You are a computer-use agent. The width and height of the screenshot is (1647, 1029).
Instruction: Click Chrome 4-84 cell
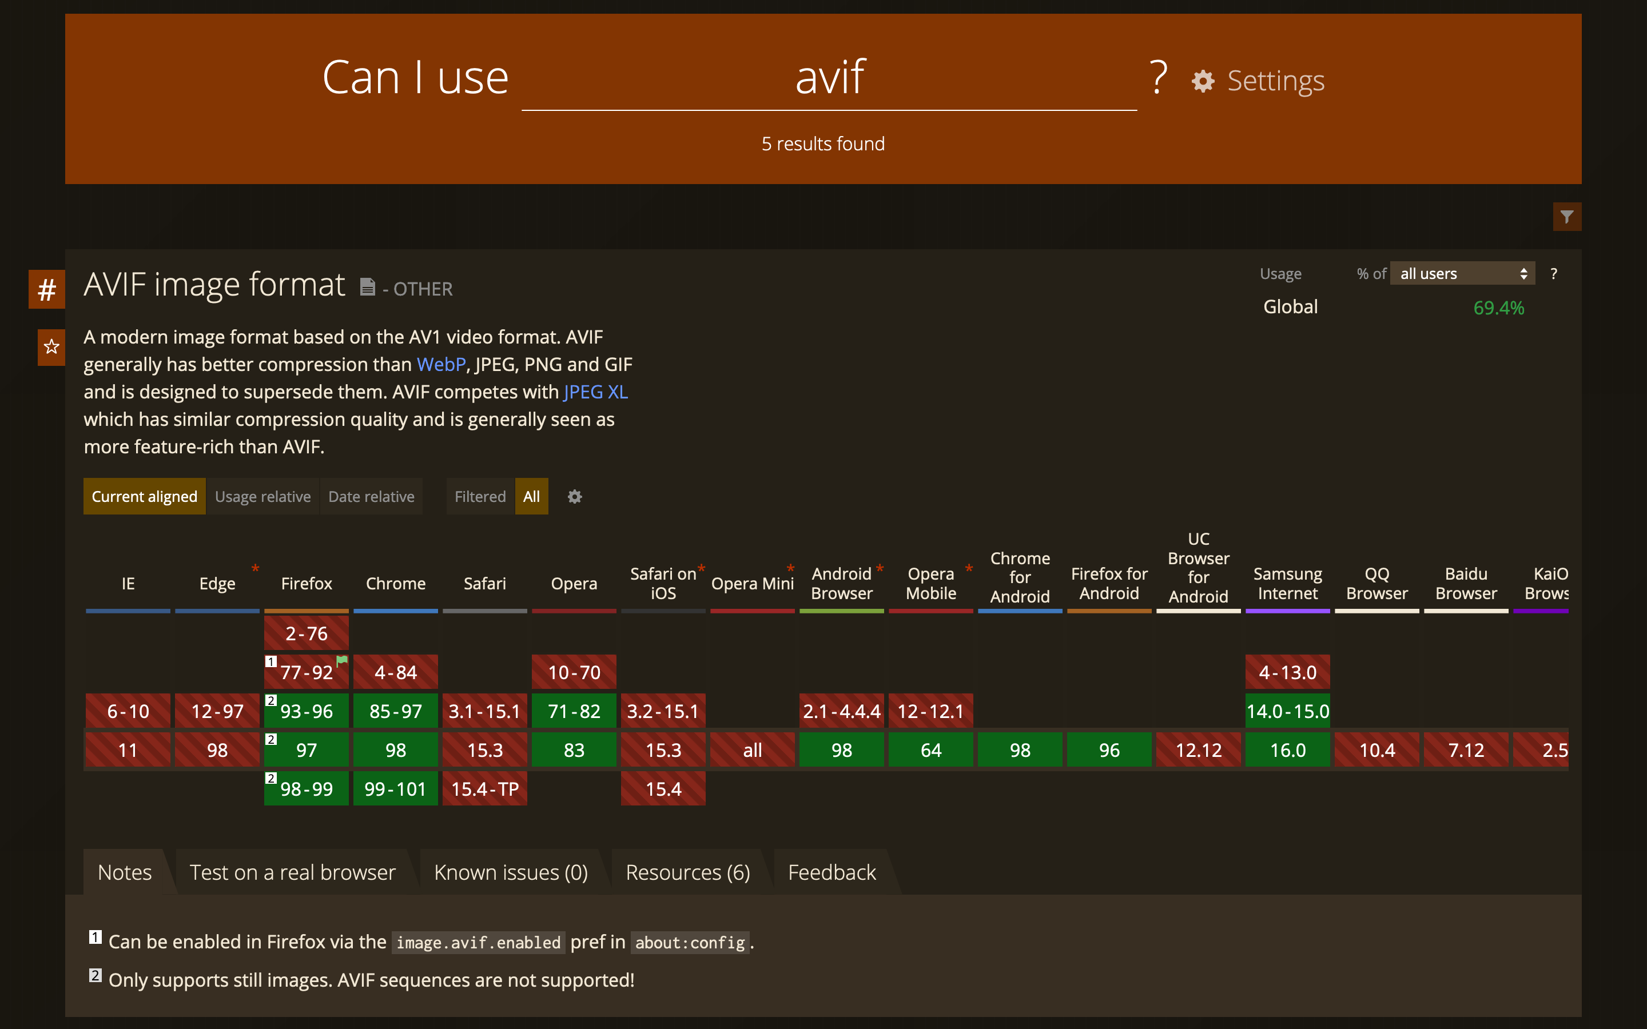[x=395, y=672]
